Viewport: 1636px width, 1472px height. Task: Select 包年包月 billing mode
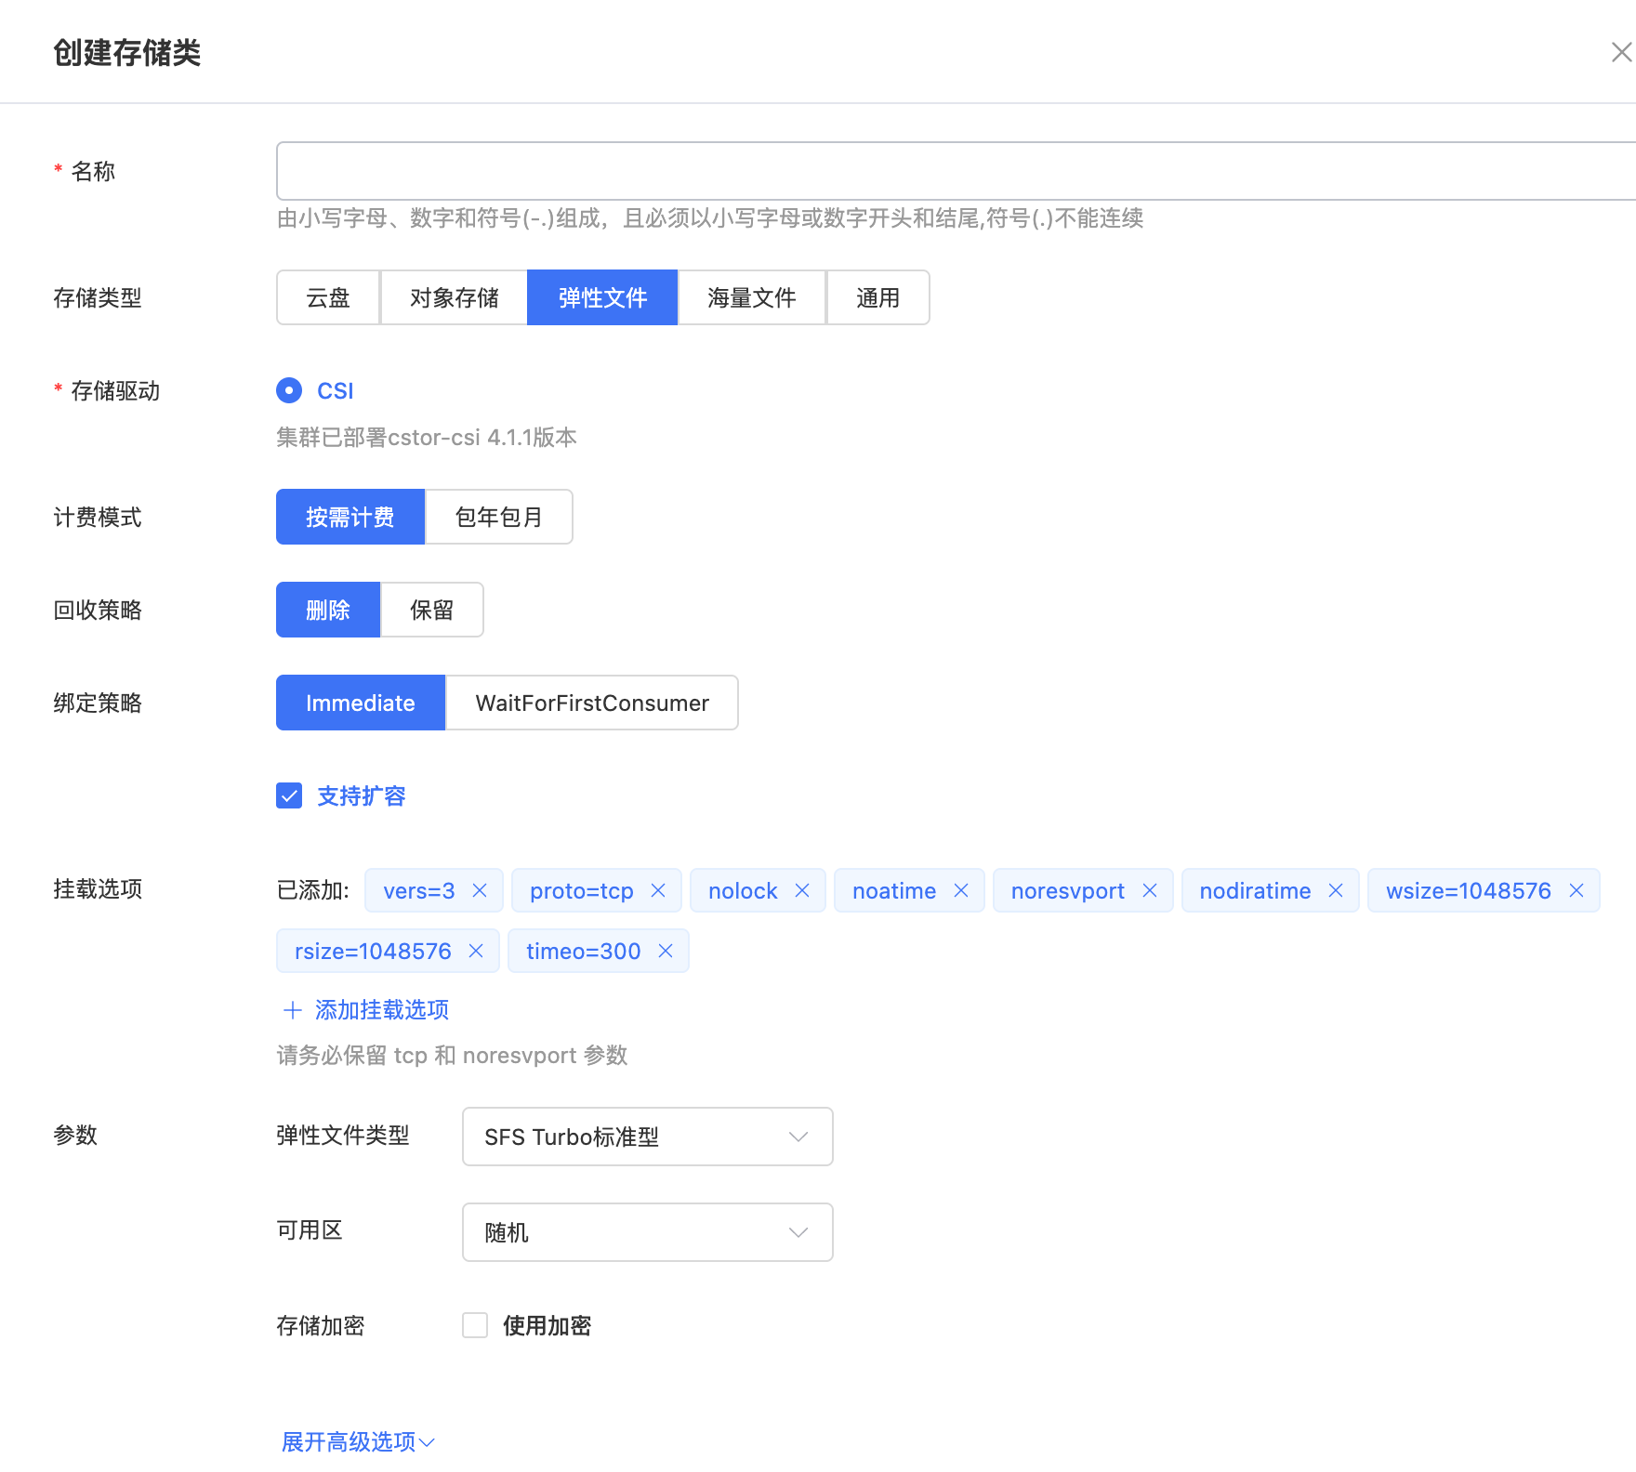pos(498,517)
